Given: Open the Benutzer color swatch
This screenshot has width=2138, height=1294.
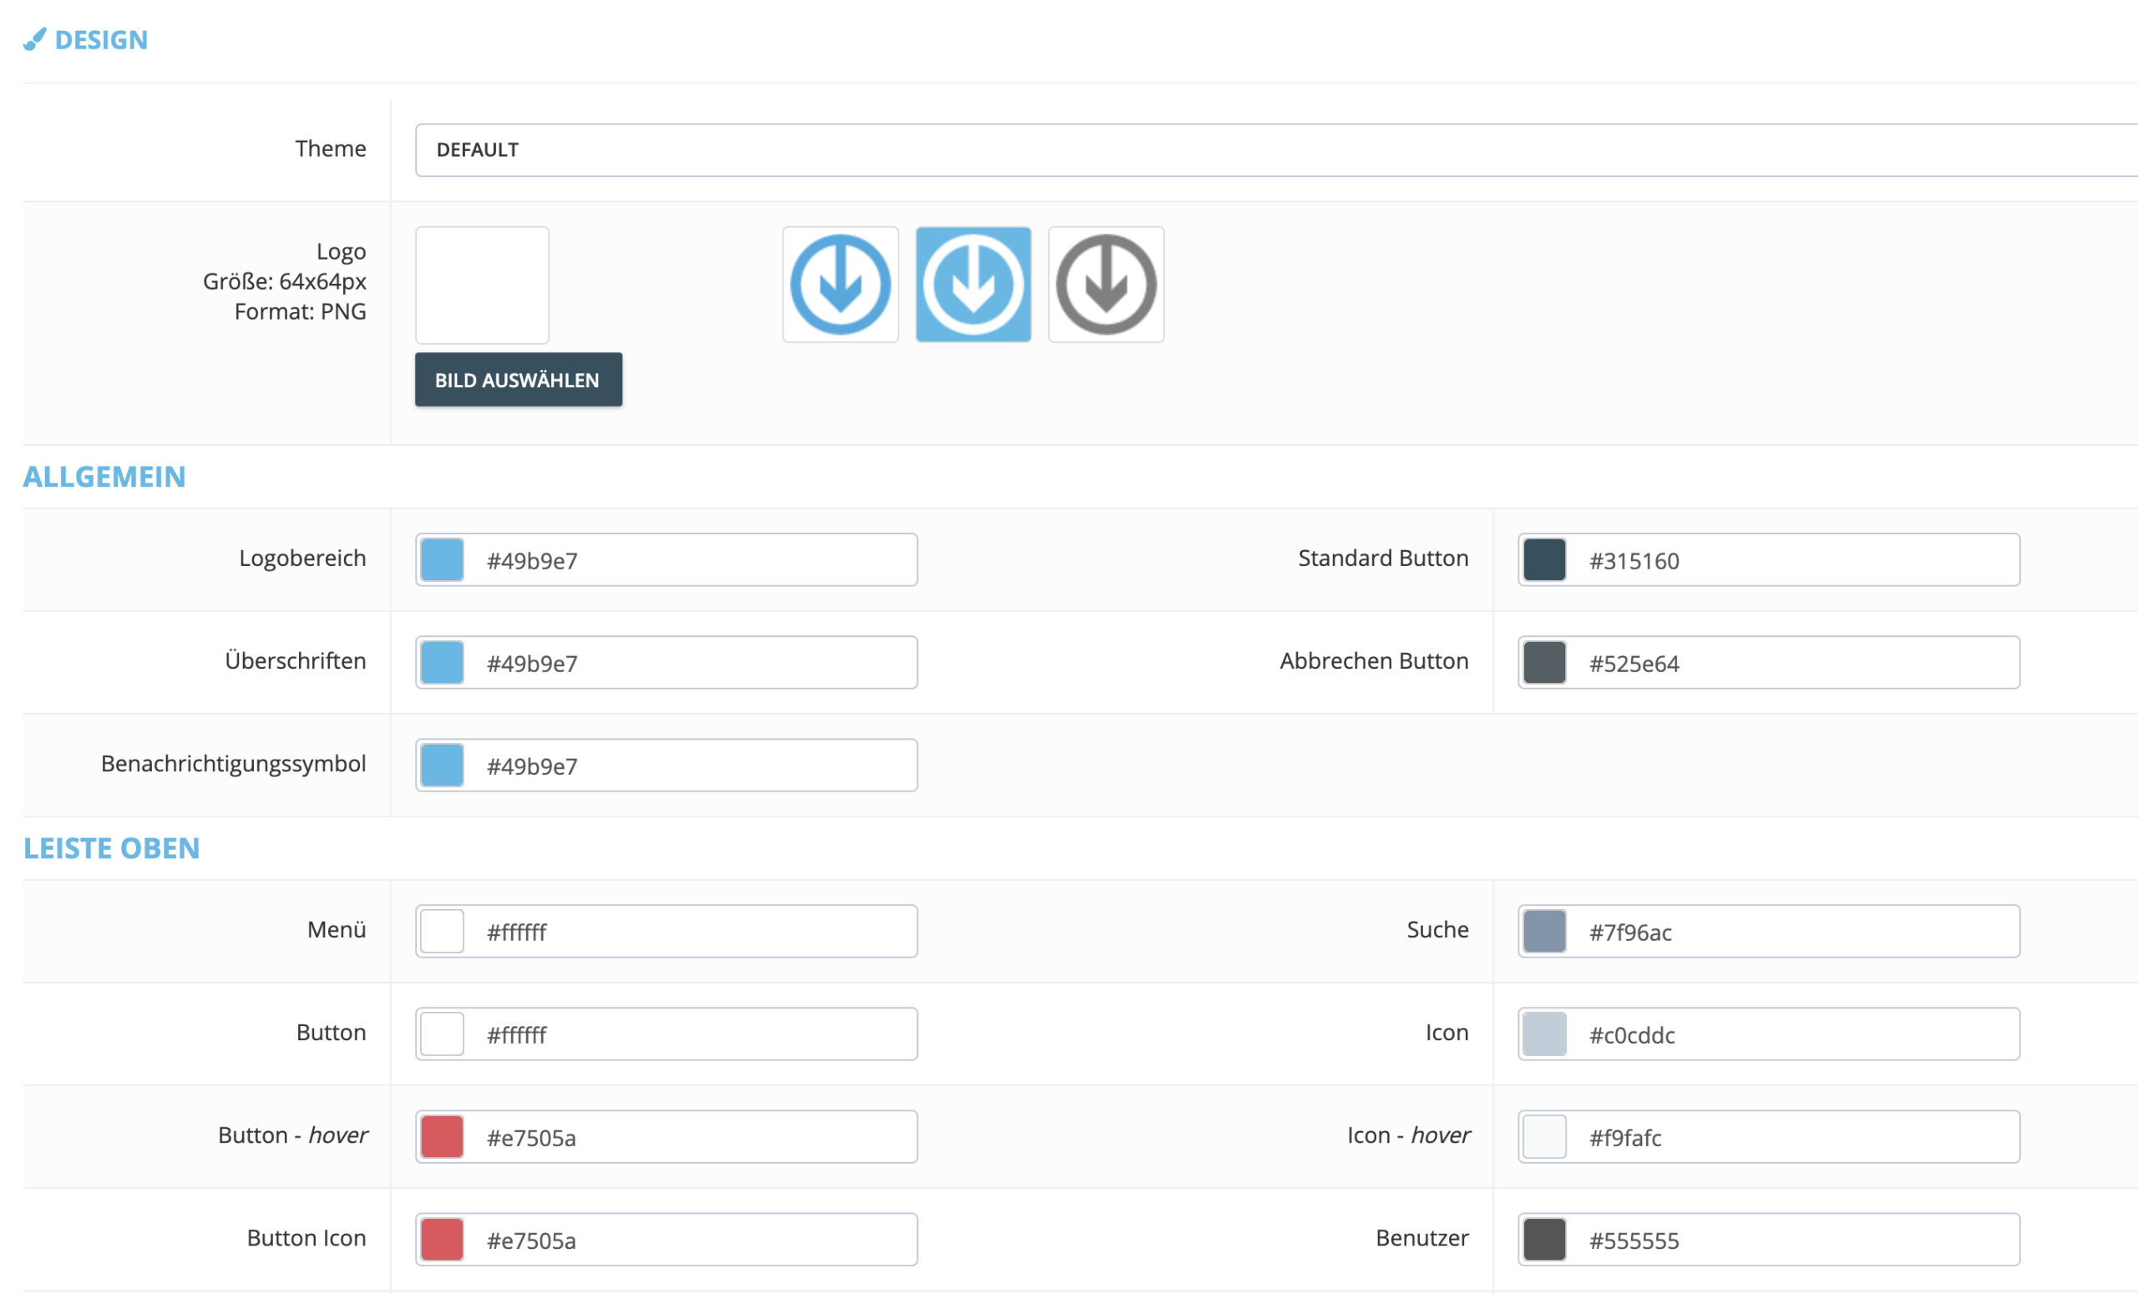Looking at the screenshot, I should (1544, 1240).
